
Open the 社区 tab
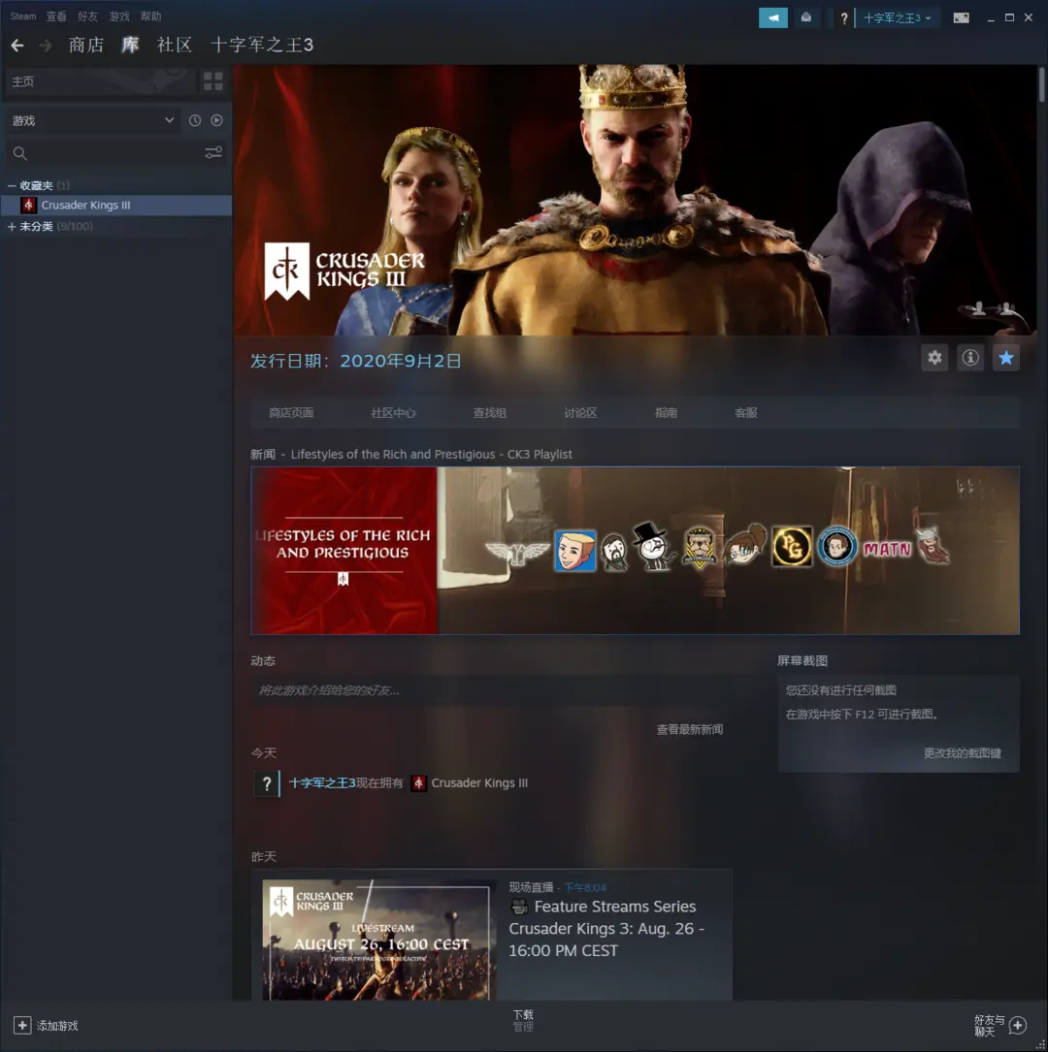(175, 45)
